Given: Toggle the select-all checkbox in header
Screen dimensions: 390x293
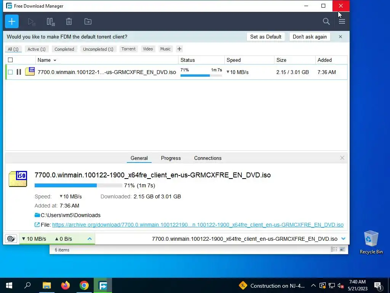Looking at the screenshot, I should tap(10, 60).
